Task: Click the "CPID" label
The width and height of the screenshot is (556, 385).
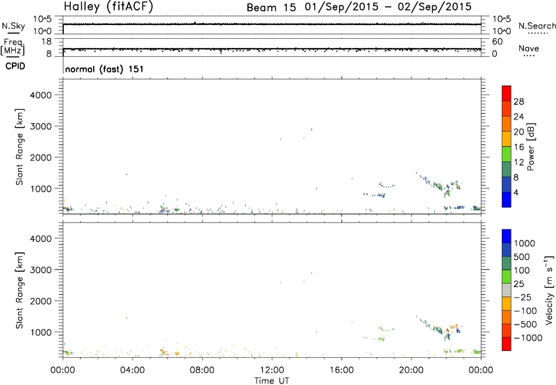Action: [x=15, y=66]
